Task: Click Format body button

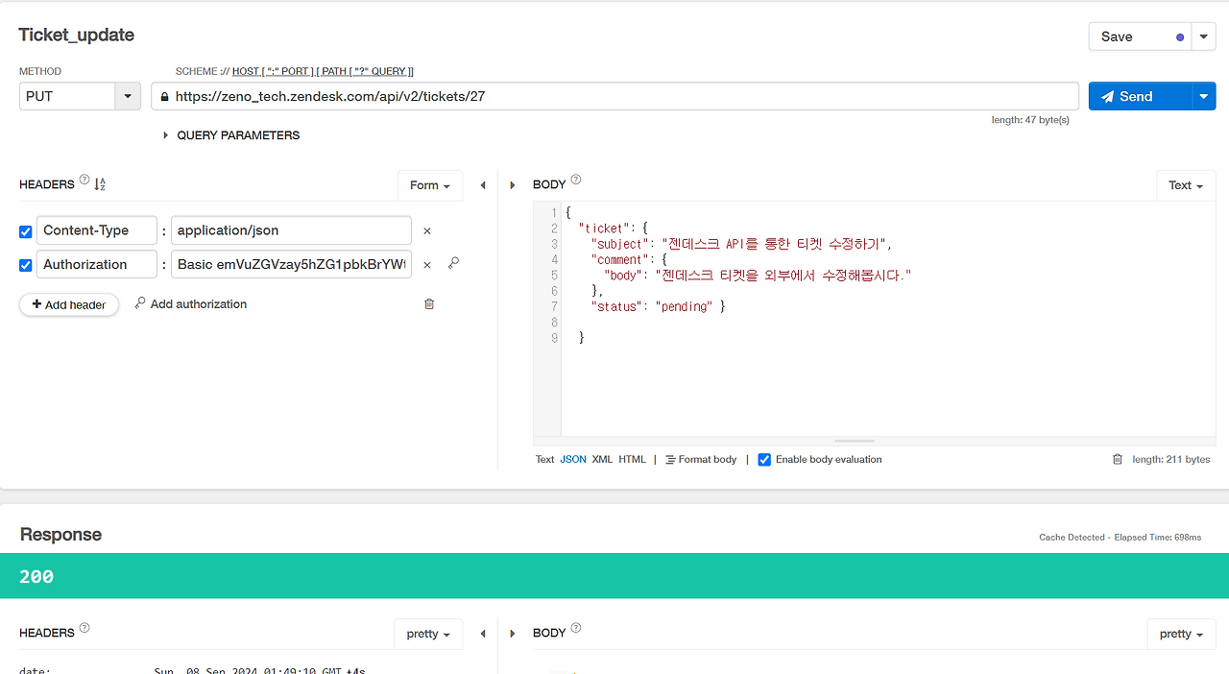Action: [701, 460]
